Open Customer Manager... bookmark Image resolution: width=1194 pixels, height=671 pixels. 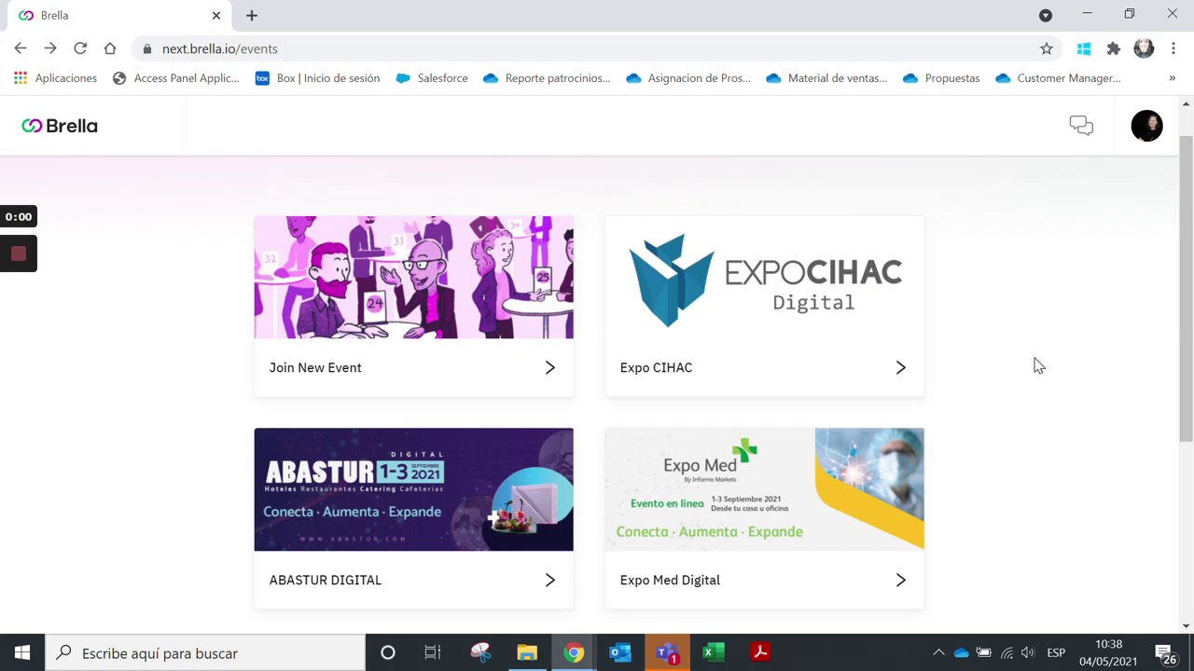(1059, 78)
